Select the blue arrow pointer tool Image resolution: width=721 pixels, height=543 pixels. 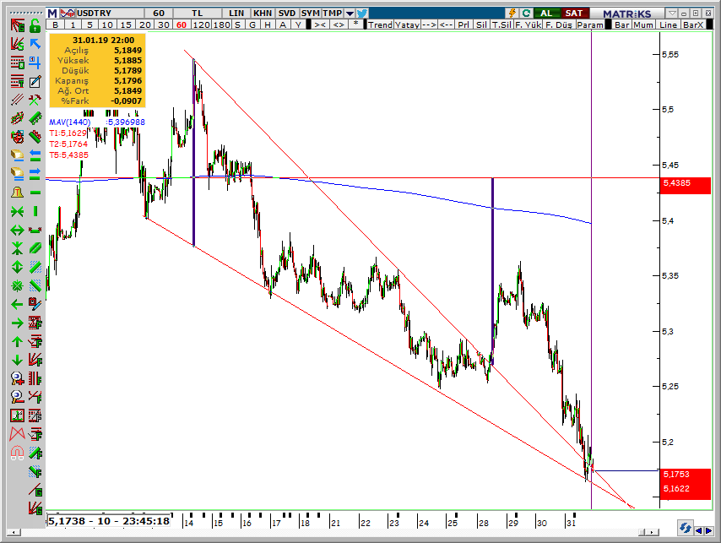tap(35, 44)
